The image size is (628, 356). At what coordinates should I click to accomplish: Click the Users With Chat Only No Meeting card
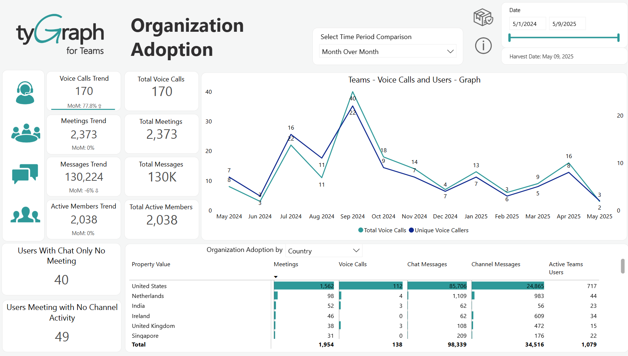pos(61,269)
